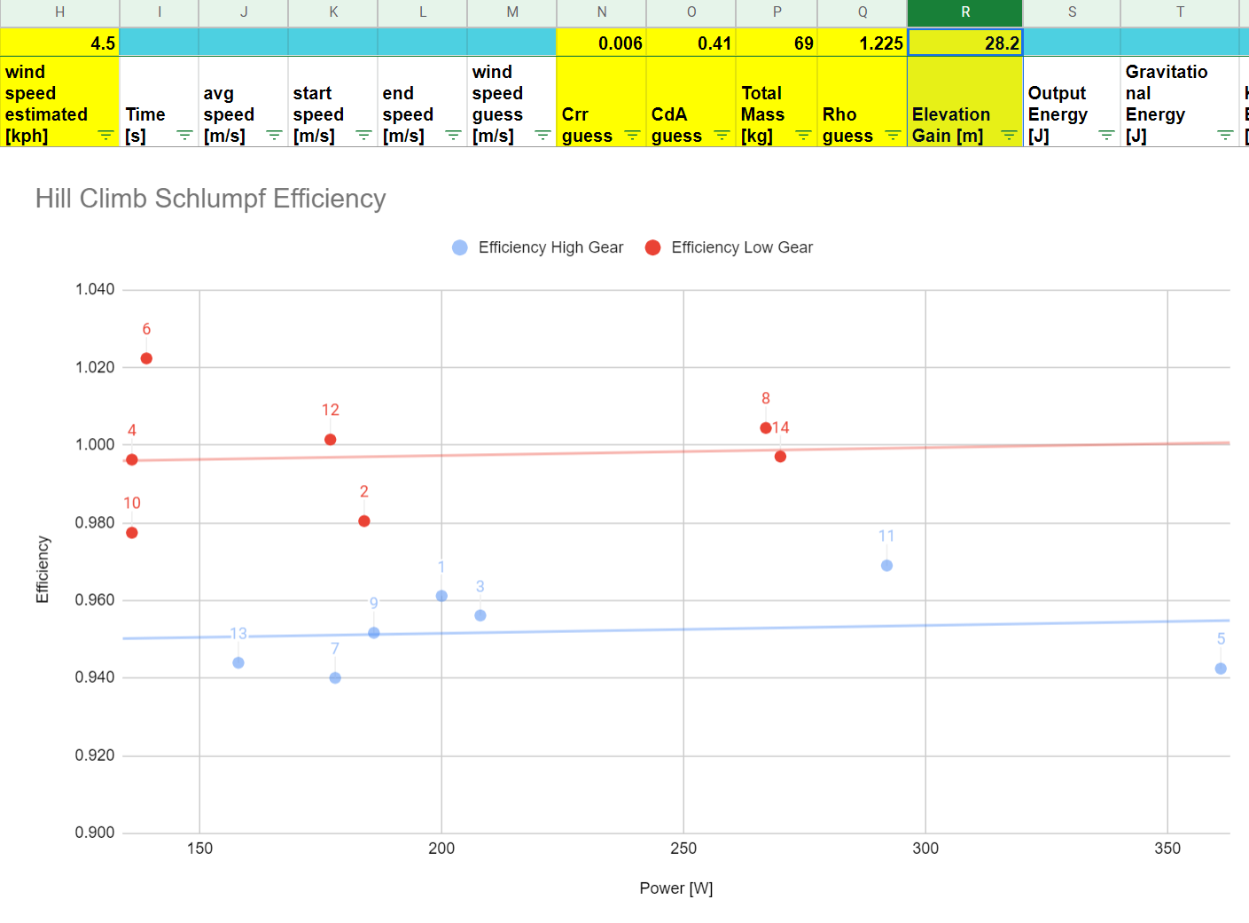Click Efficiency High Gear legend swatch
The width and height of the screenshot is (1249, 923).
tap(459, 248)
